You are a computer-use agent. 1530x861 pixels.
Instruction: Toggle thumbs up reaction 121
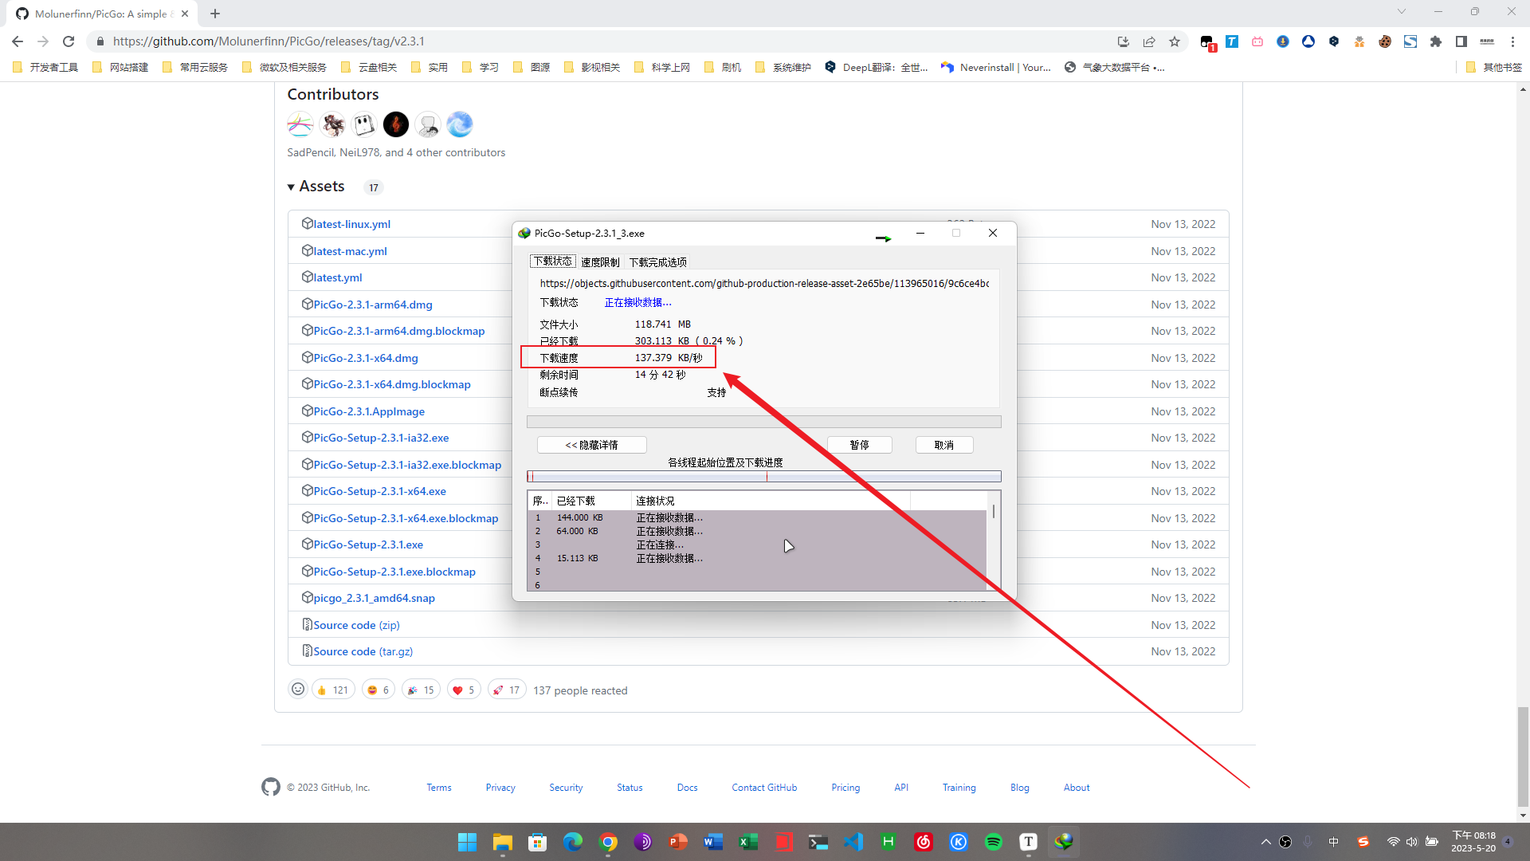point(333,690)
